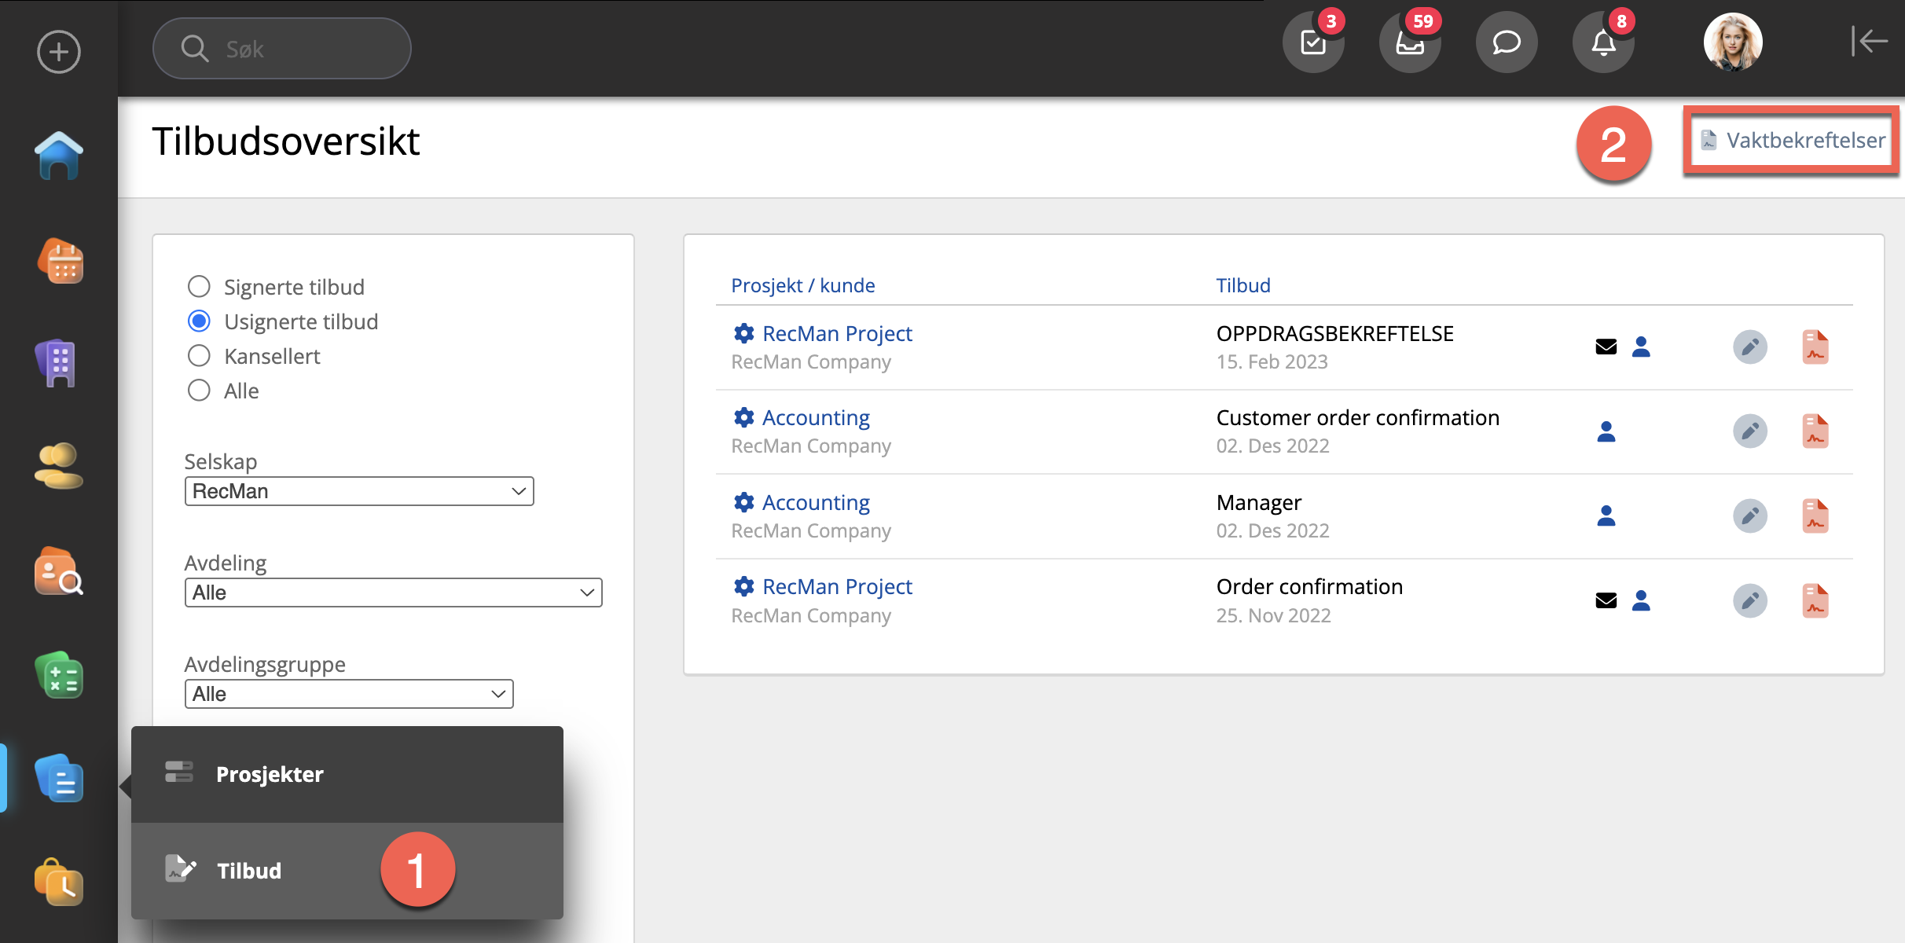Image resolution: width=1905 pixels, height=943 pixels.
Task: Select the Alle radio button
Action: click(200, 391)
